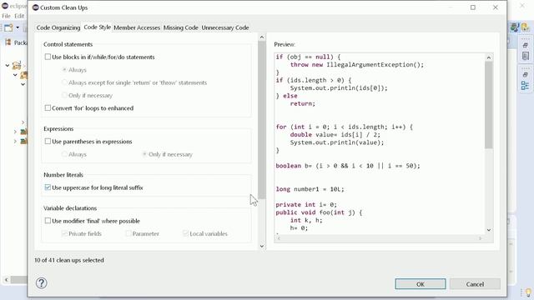
Task: Click the preview scroll down arrow
Action: pyautogui.click(x=489, y=230)
